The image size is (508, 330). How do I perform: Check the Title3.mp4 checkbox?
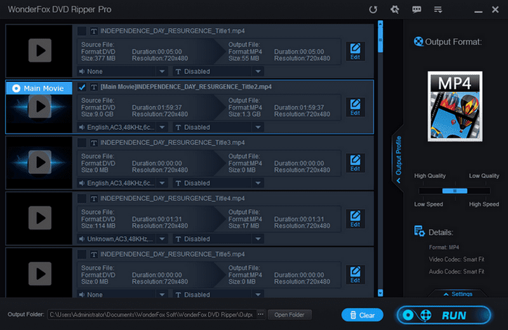(82, 143)
